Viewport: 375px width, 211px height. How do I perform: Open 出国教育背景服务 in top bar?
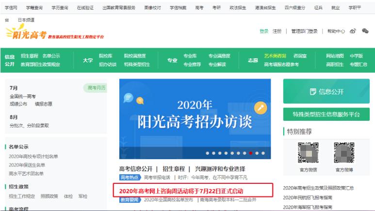[119, 8]
